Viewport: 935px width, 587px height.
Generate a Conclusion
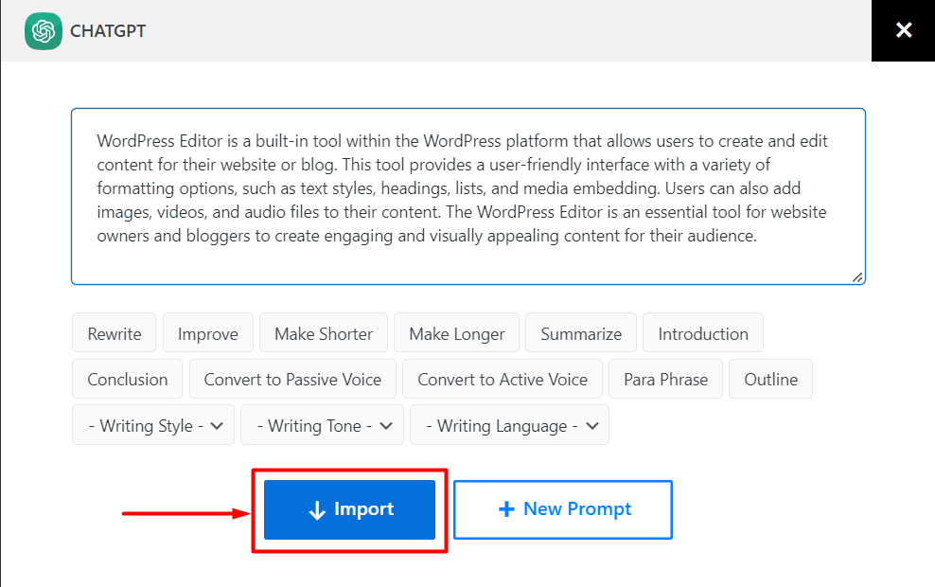(127, 379)
